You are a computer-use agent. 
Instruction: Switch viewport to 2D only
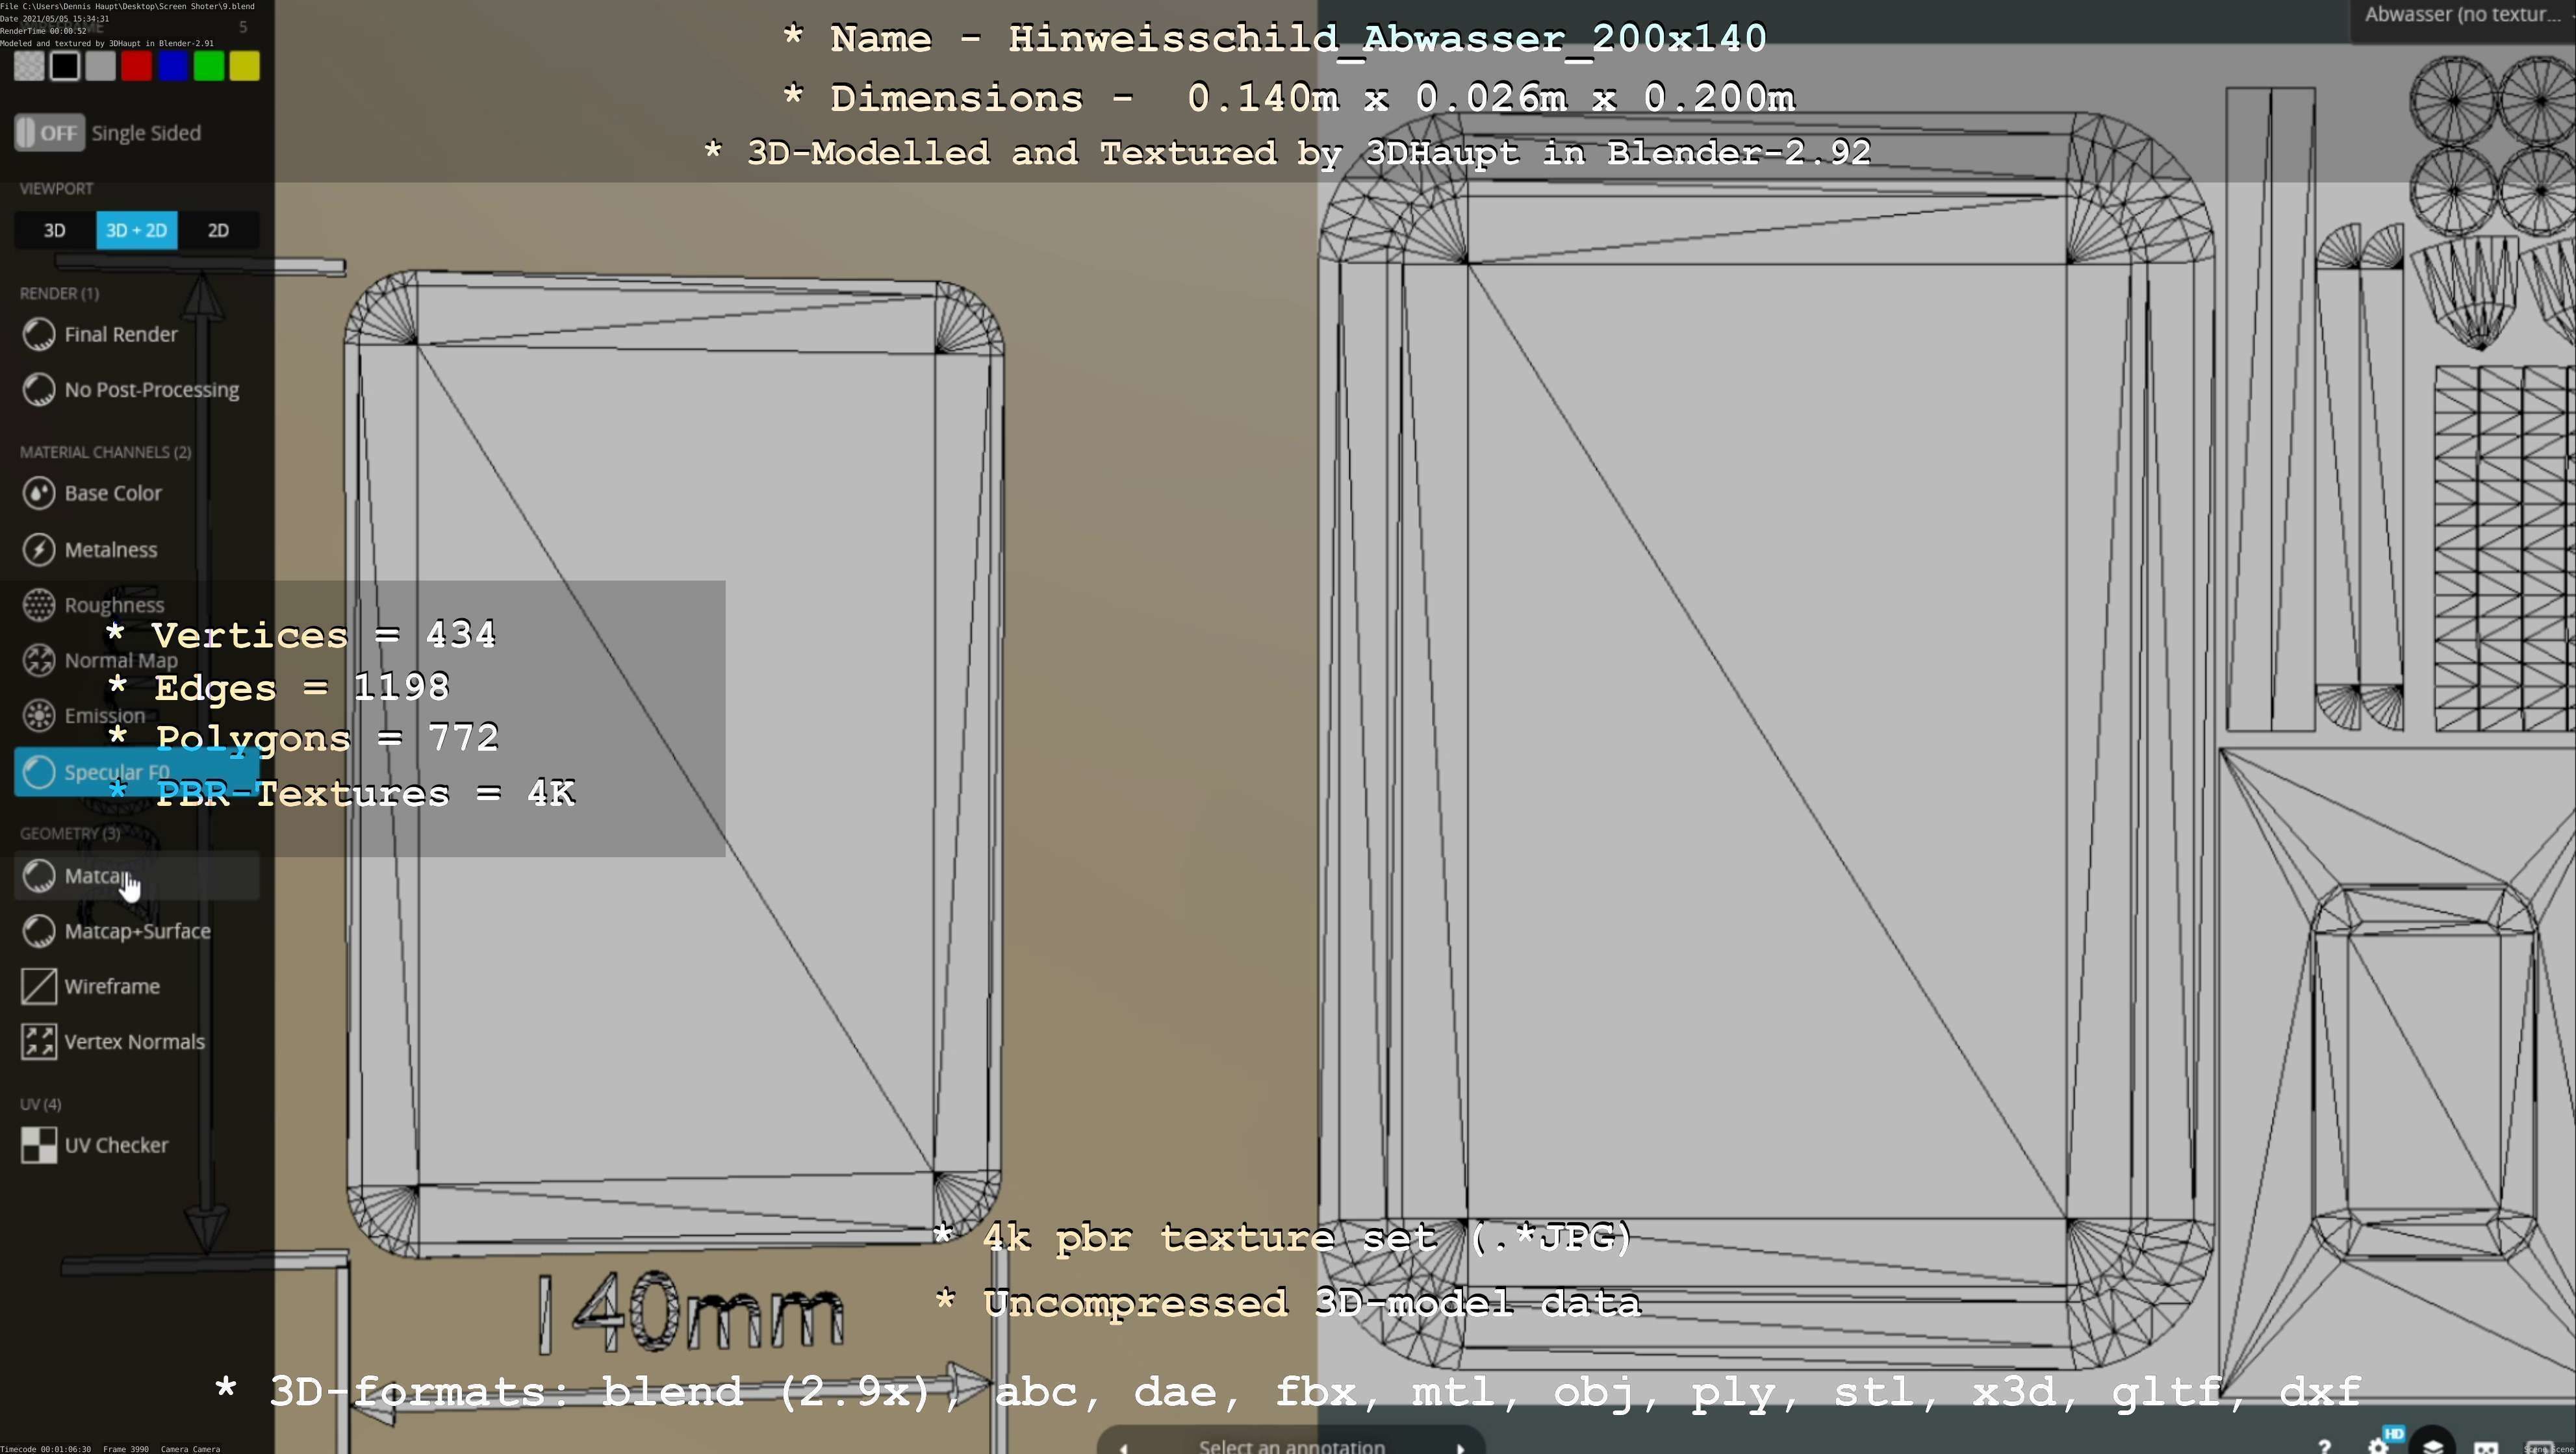(218, 231)
